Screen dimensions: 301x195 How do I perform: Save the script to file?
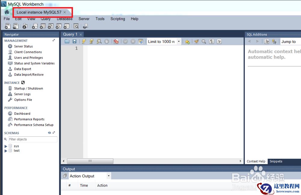point(75,41)
